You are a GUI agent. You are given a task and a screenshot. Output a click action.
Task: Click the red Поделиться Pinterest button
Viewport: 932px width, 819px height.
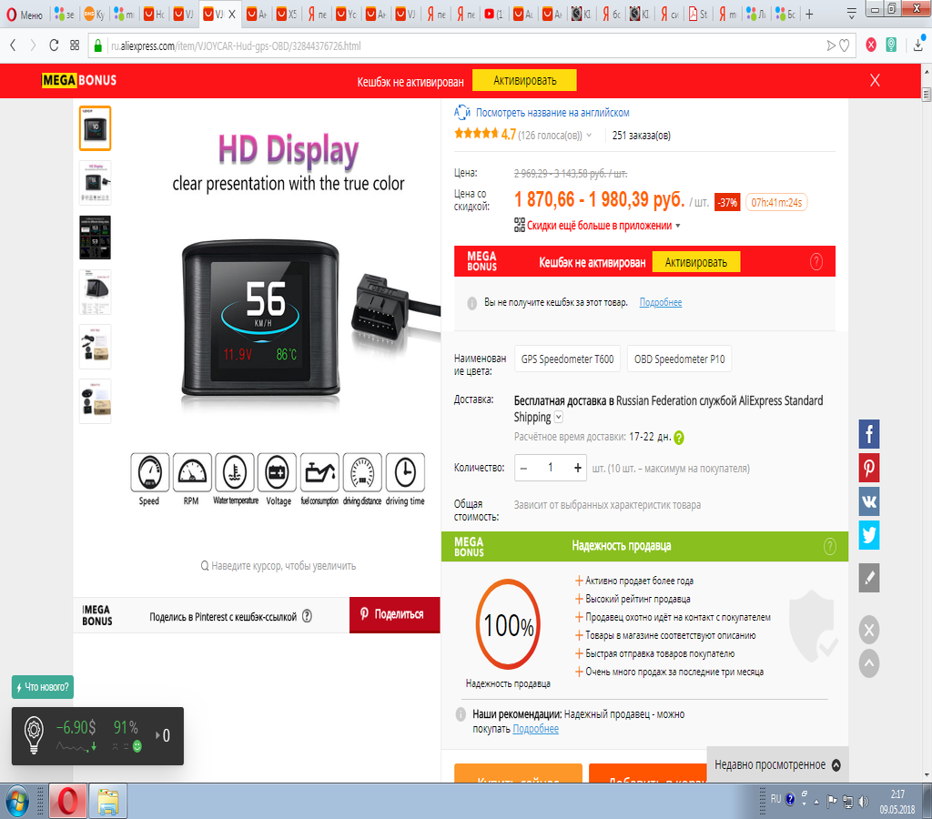tap(394, 614)
